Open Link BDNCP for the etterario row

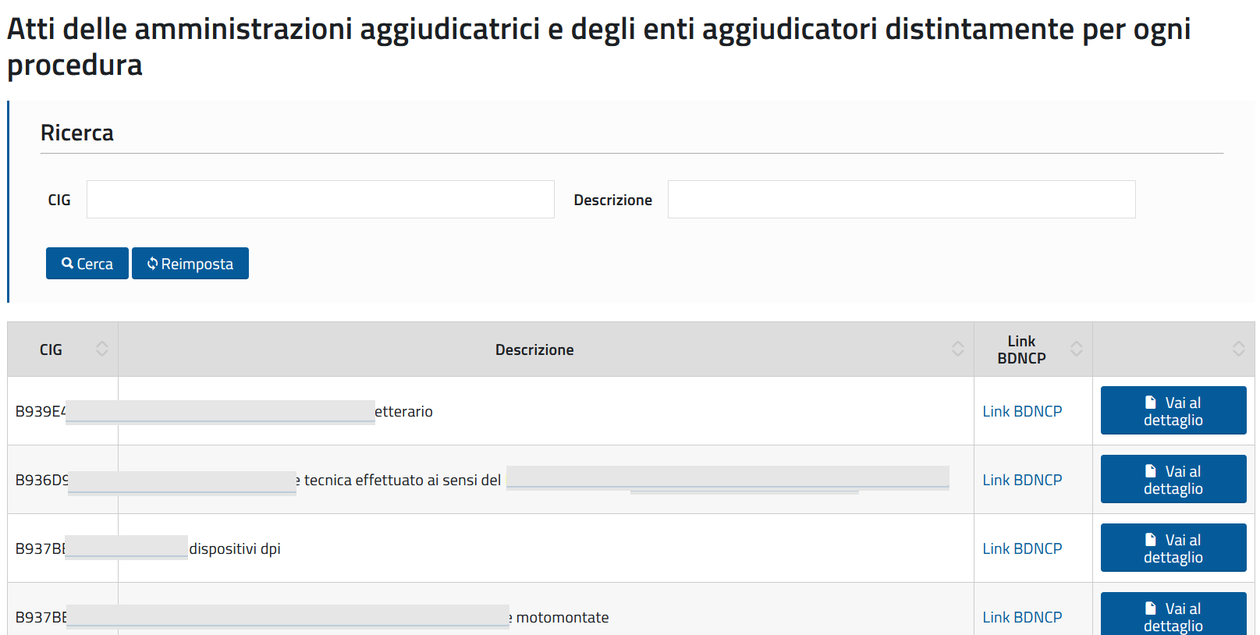1022,411
